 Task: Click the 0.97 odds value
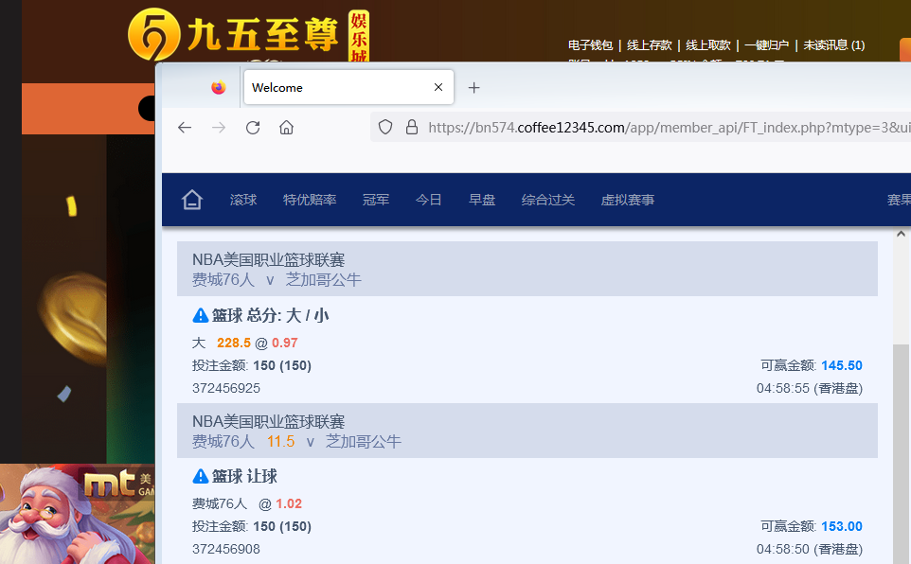pos(285,343)
